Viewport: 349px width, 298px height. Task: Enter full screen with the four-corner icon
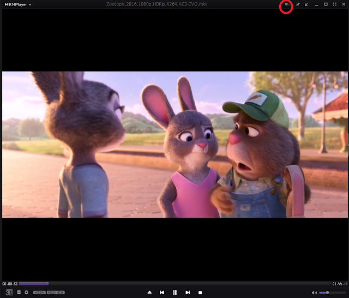334,4
